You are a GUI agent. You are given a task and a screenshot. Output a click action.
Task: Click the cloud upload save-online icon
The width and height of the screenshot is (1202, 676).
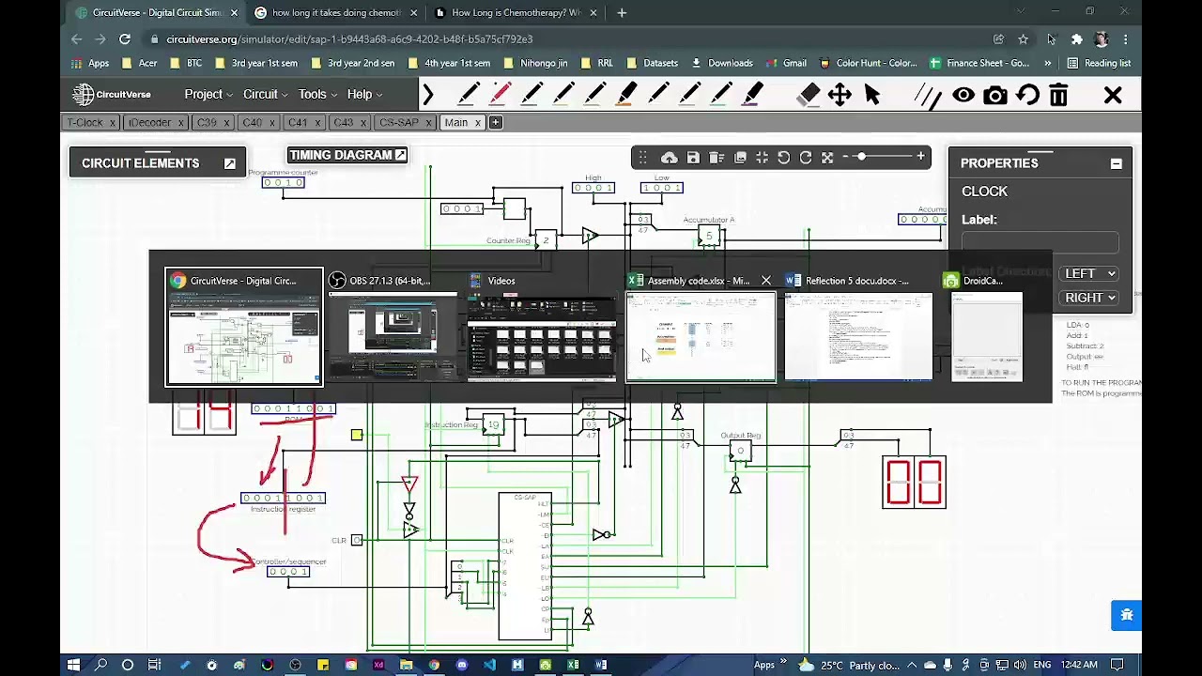pyautogui.click(x=669, y=158)
